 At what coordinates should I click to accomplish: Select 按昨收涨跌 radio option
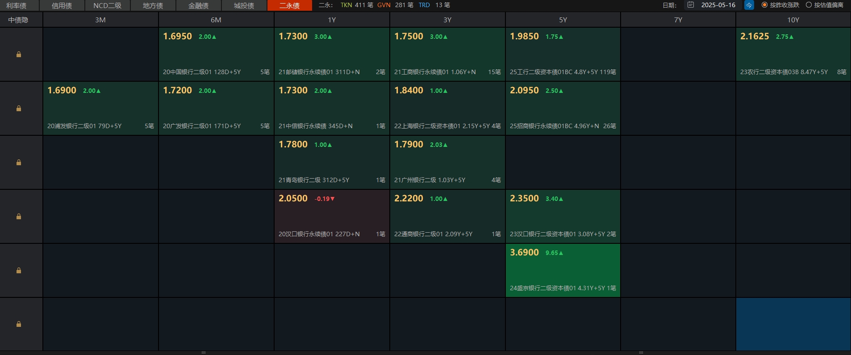coord(780,5)
